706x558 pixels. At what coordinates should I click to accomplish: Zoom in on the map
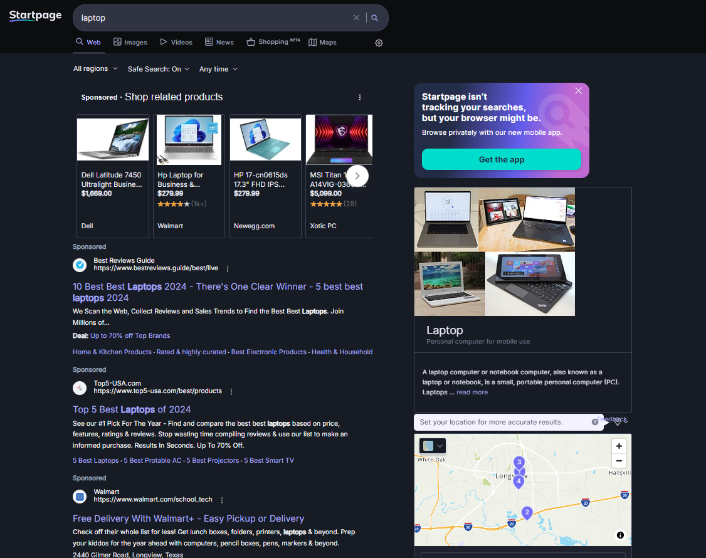(x=619, y=446)
